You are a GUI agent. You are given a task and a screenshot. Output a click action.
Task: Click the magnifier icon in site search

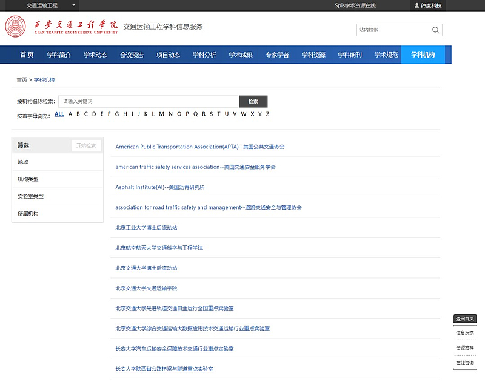435,30
